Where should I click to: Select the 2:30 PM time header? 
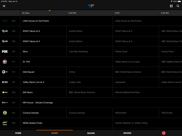pyautogui.click(x=72, y=13)
